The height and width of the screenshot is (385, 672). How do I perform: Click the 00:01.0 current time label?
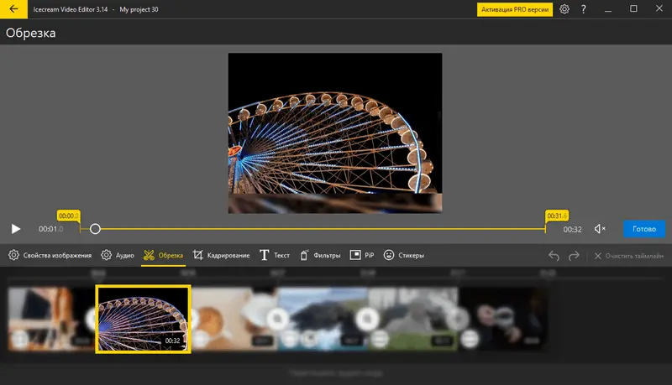click(50, 229)
